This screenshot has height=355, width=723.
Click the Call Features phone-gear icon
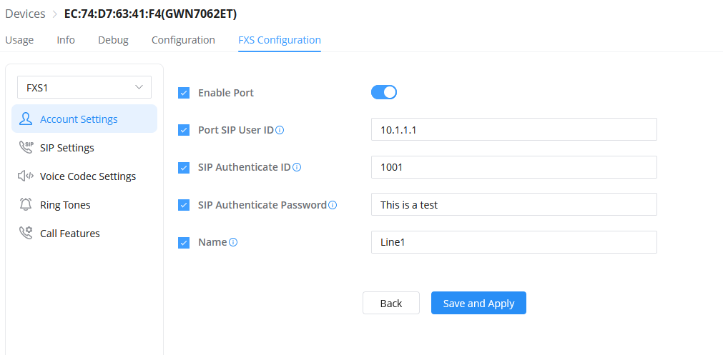26,233
